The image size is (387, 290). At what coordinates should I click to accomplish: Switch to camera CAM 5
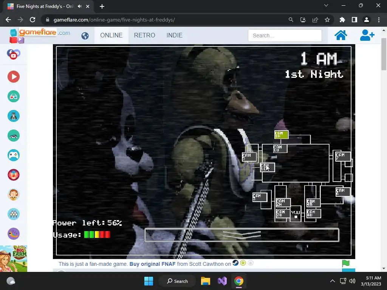pyautogui.click(x=249, y=157)
